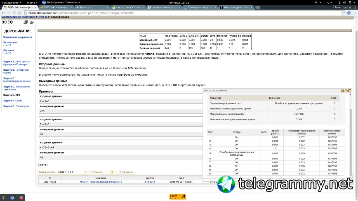The height and width of the screenshot is (201, 358).
Task: Click the first printer icon above the sidebar
Action: [26, 22]
